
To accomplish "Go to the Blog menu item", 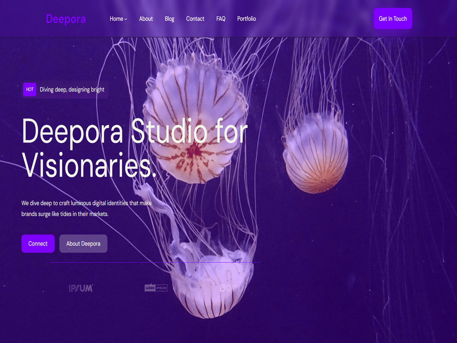I will (169, 18).
